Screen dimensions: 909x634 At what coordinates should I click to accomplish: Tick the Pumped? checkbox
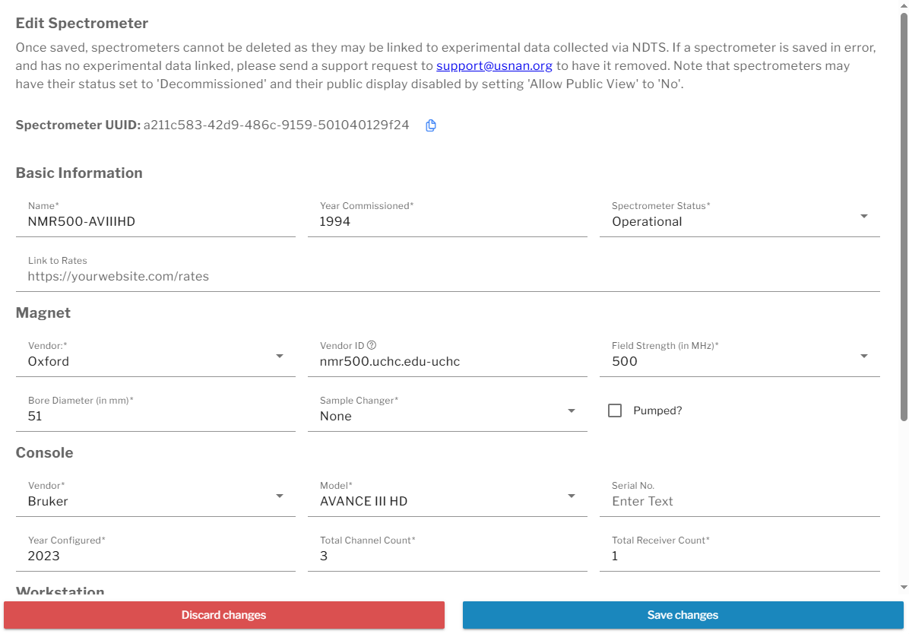[615, 411]
